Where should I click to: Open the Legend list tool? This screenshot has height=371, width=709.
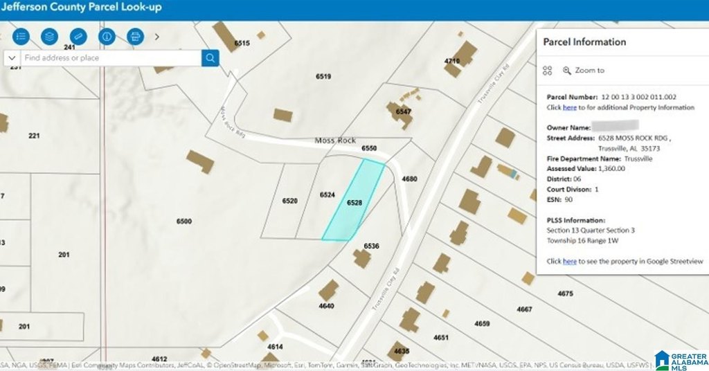tap(21, 37)
